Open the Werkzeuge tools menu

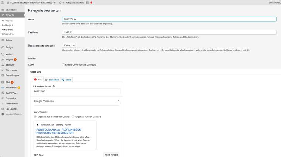11,70
